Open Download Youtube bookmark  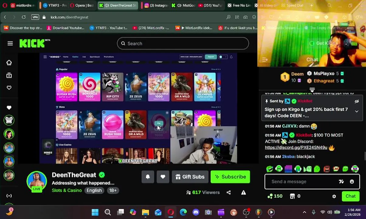65,28
